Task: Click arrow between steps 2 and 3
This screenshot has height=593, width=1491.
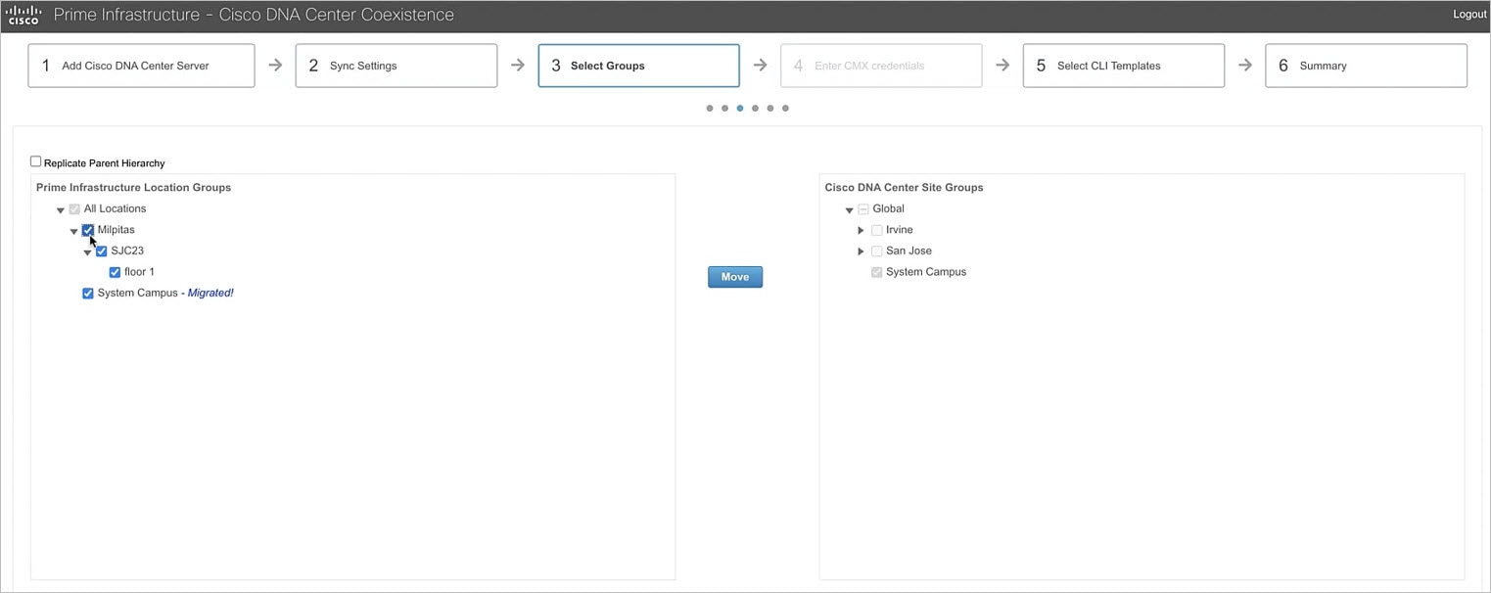Action: (518, 66)
